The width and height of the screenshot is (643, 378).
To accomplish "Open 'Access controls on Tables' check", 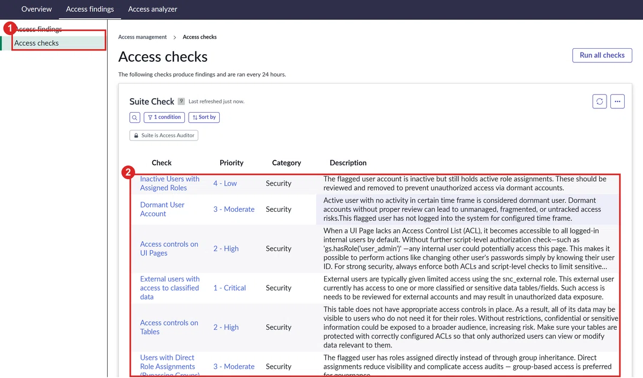I will click(x=169, y=327).
